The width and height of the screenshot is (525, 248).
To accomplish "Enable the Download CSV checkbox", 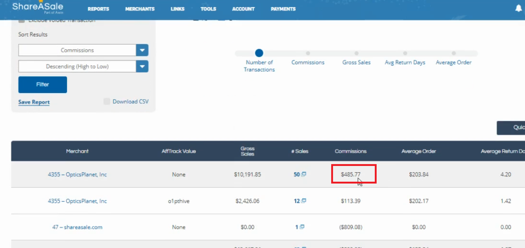I will (107, 101).
